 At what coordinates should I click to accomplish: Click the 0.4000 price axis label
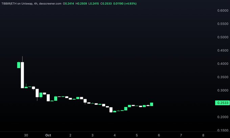pos(223,64)
